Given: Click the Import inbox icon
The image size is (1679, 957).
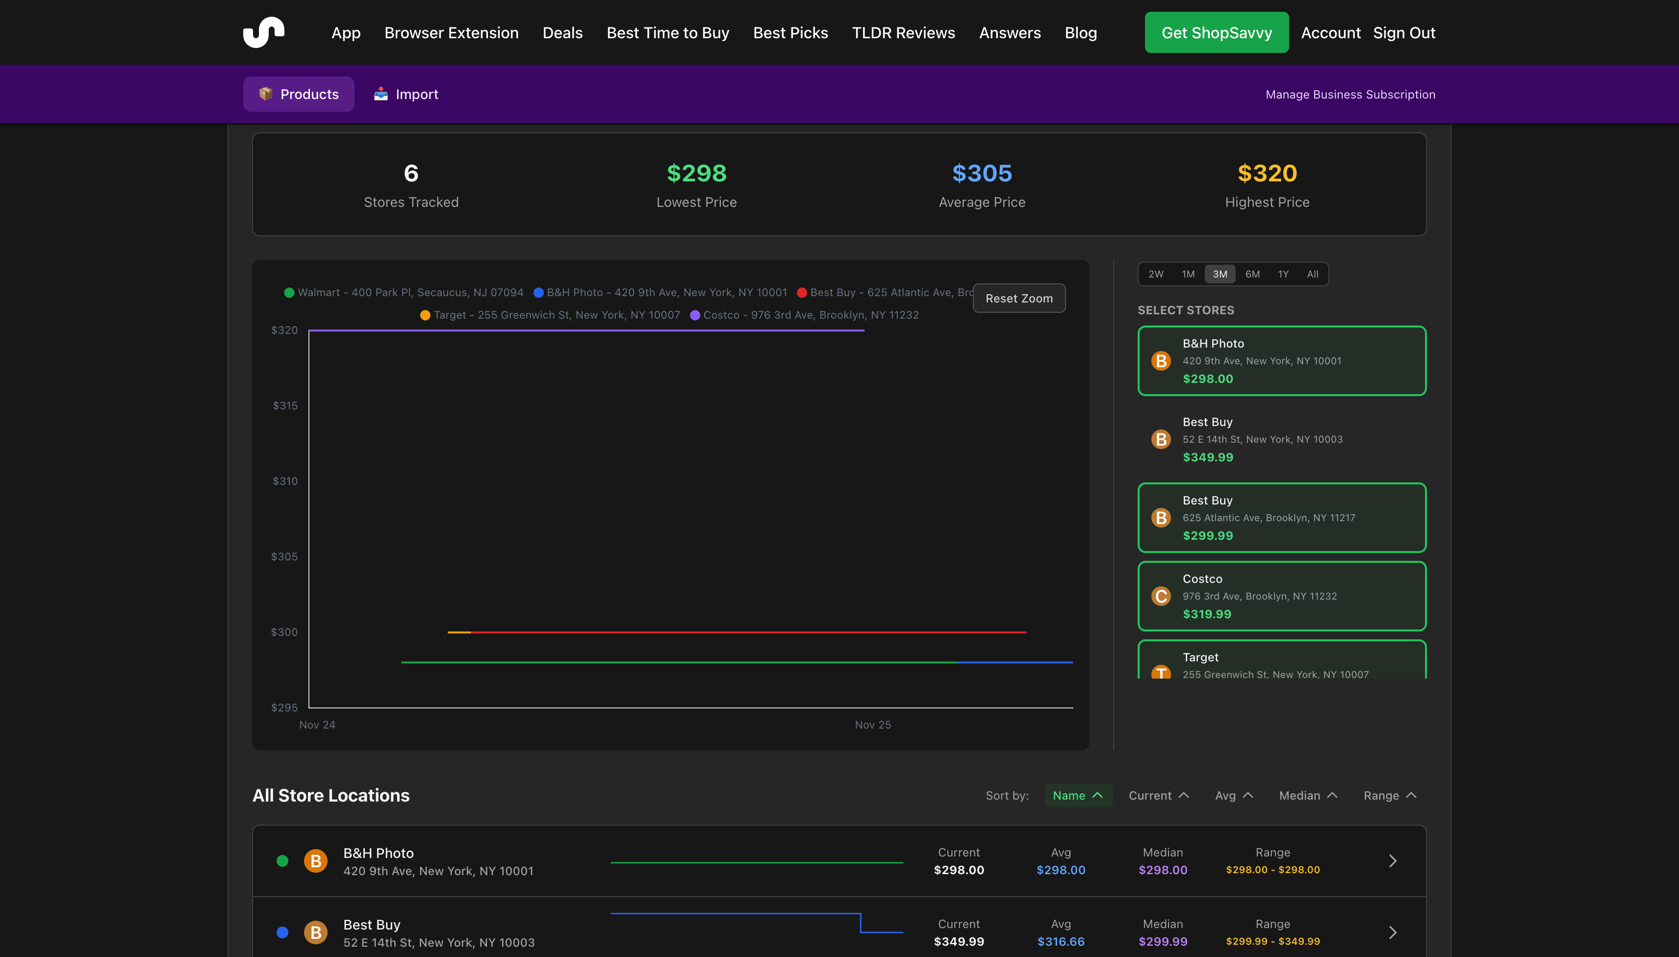Looking at the screenshot, I should click(x=381, y=93).
